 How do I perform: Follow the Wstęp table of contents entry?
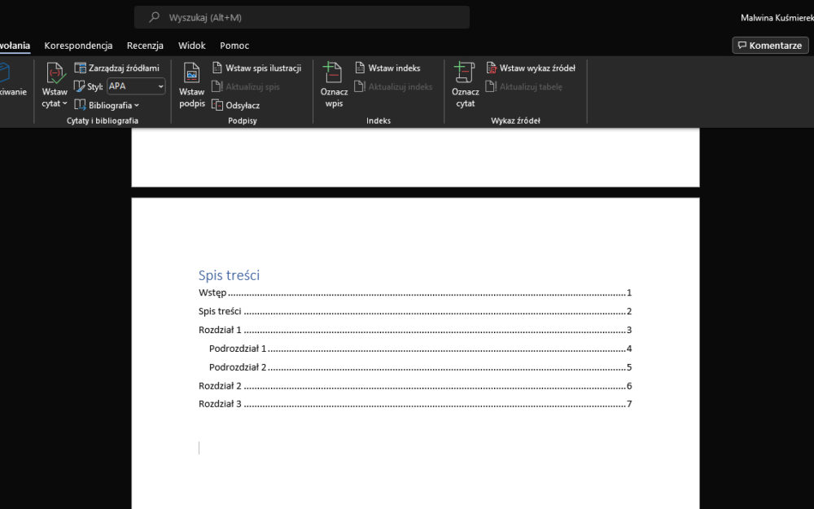click(415, 293)
